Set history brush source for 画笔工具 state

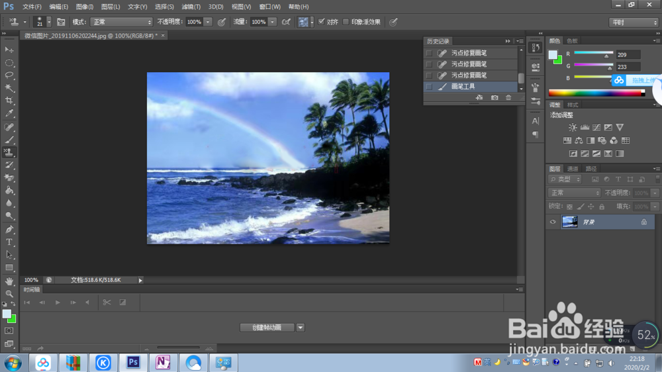pyautogui.click(x=429, y=87)
